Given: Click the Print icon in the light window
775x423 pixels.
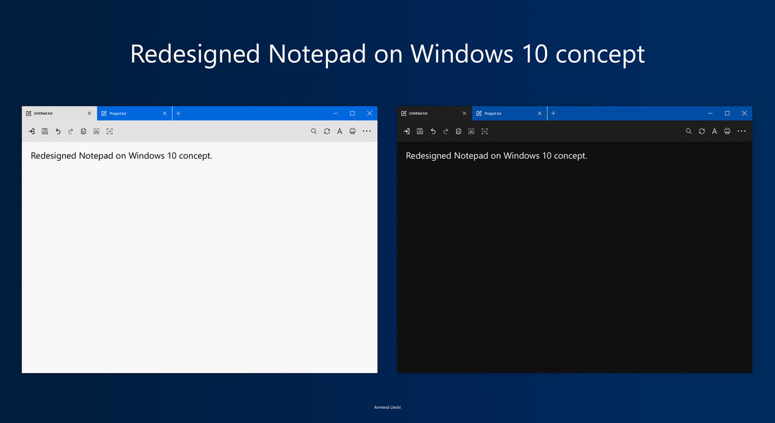Looking at the screenshot, I should click(352, 131).
